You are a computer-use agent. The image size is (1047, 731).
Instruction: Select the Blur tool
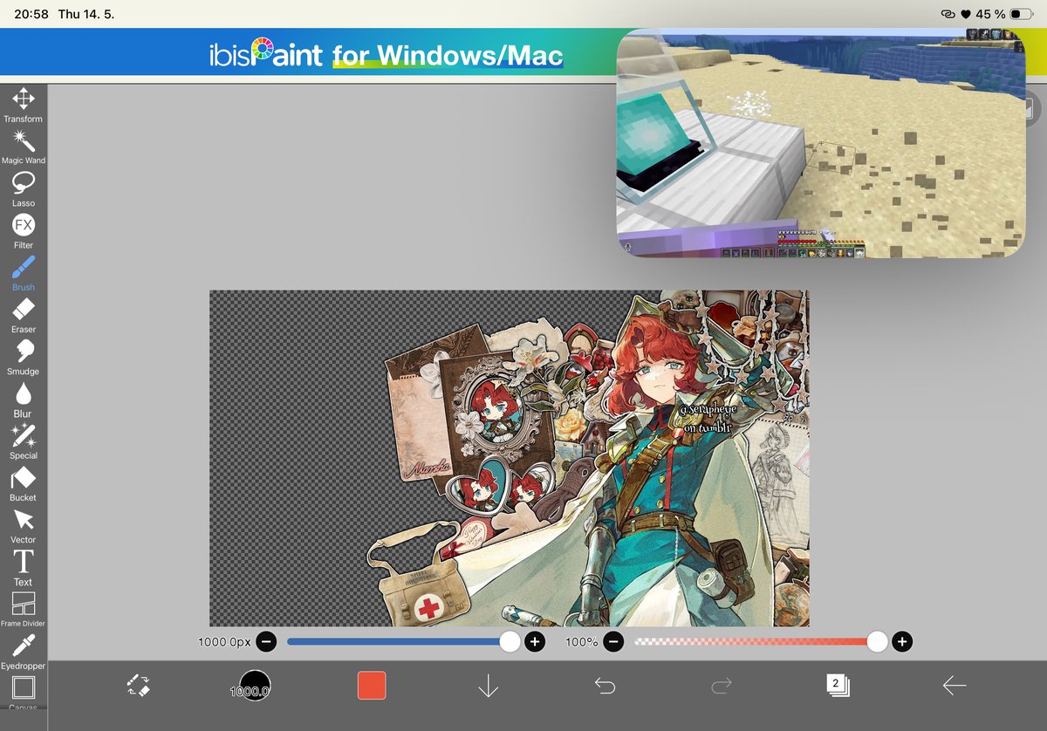(x=23, y=400)
